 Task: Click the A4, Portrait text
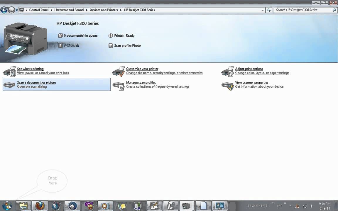(x=72, y=45)
